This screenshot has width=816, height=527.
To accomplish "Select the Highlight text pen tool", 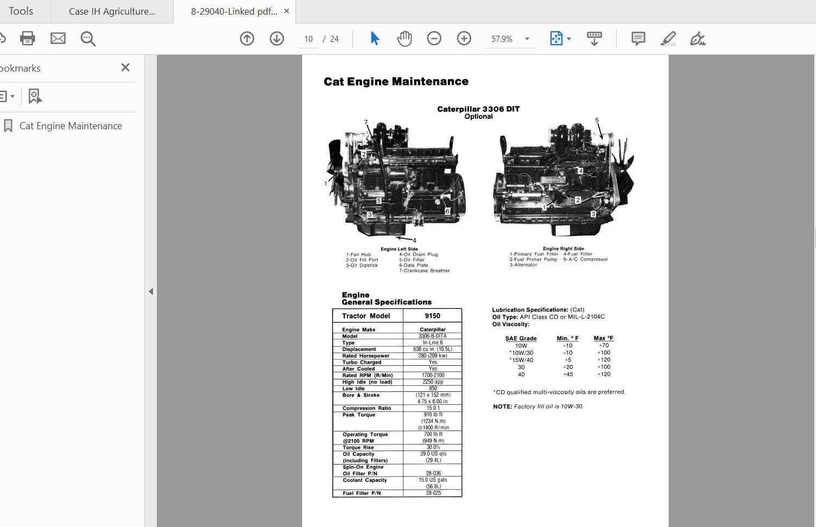I will pos(668,39).
